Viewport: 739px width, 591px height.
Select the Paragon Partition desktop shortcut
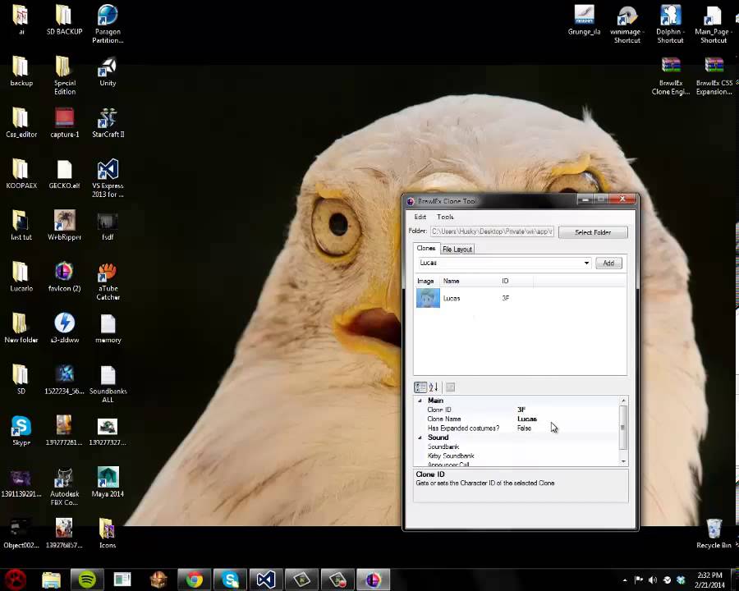(x=108, y=24)
